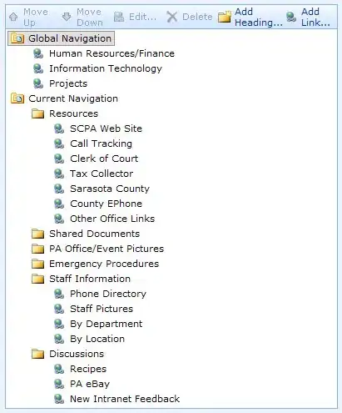Select Call Tracking link
The height and width of the screenshot is (413, 342).
coord(101,144)
